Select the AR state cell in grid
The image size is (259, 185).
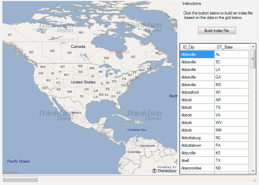click(231, 100)
